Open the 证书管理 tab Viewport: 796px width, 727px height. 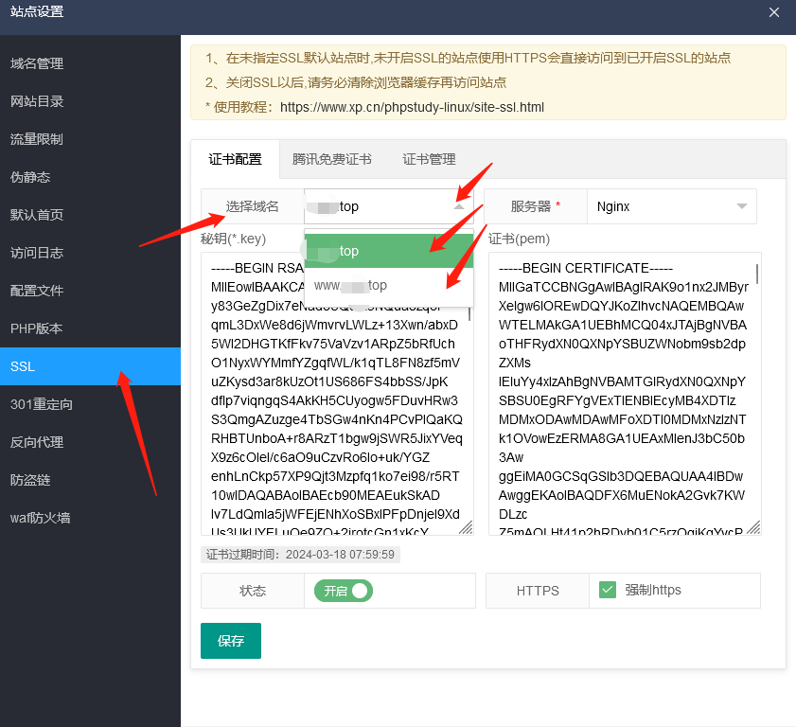pyautogui.click(x=428, y=159)
